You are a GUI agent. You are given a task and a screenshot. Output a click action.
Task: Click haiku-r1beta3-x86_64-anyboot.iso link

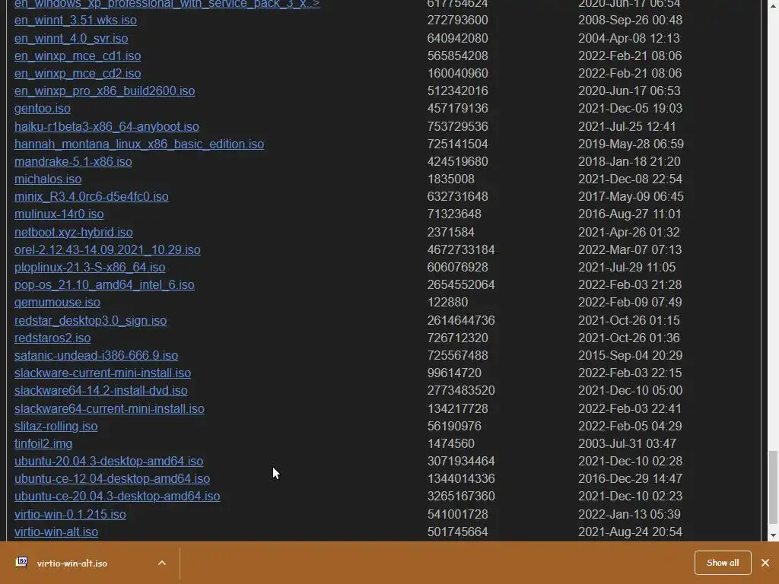107,127
